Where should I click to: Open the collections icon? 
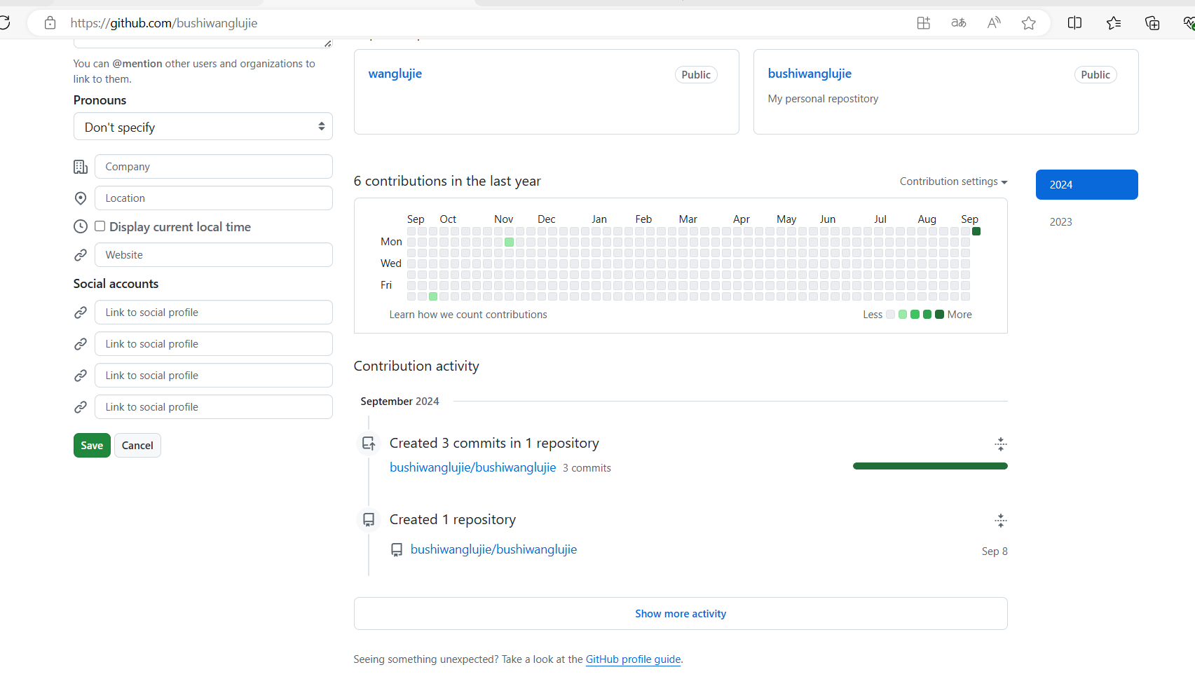click(1152, 23)
